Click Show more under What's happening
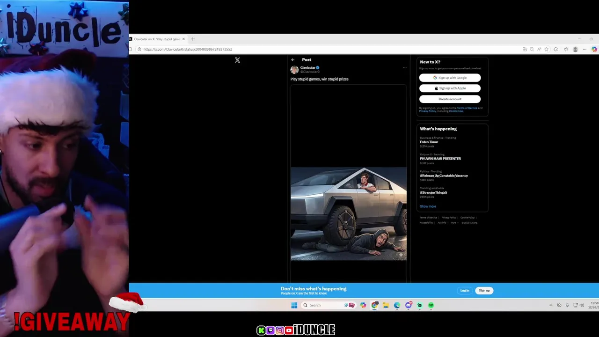 [428, 206]
